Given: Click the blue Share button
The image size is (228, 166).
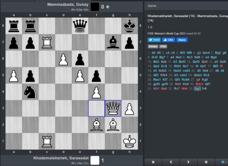Looking at the screenshot, I should pos(182,40).
